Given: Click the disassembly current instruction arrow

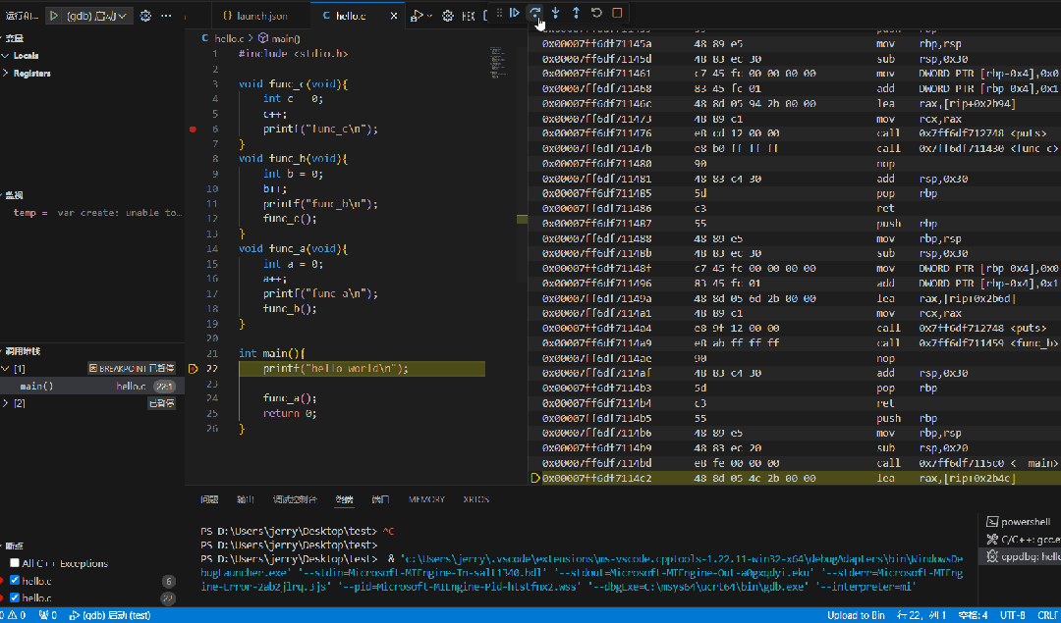Looking at the screenshot, I should 535,479.
